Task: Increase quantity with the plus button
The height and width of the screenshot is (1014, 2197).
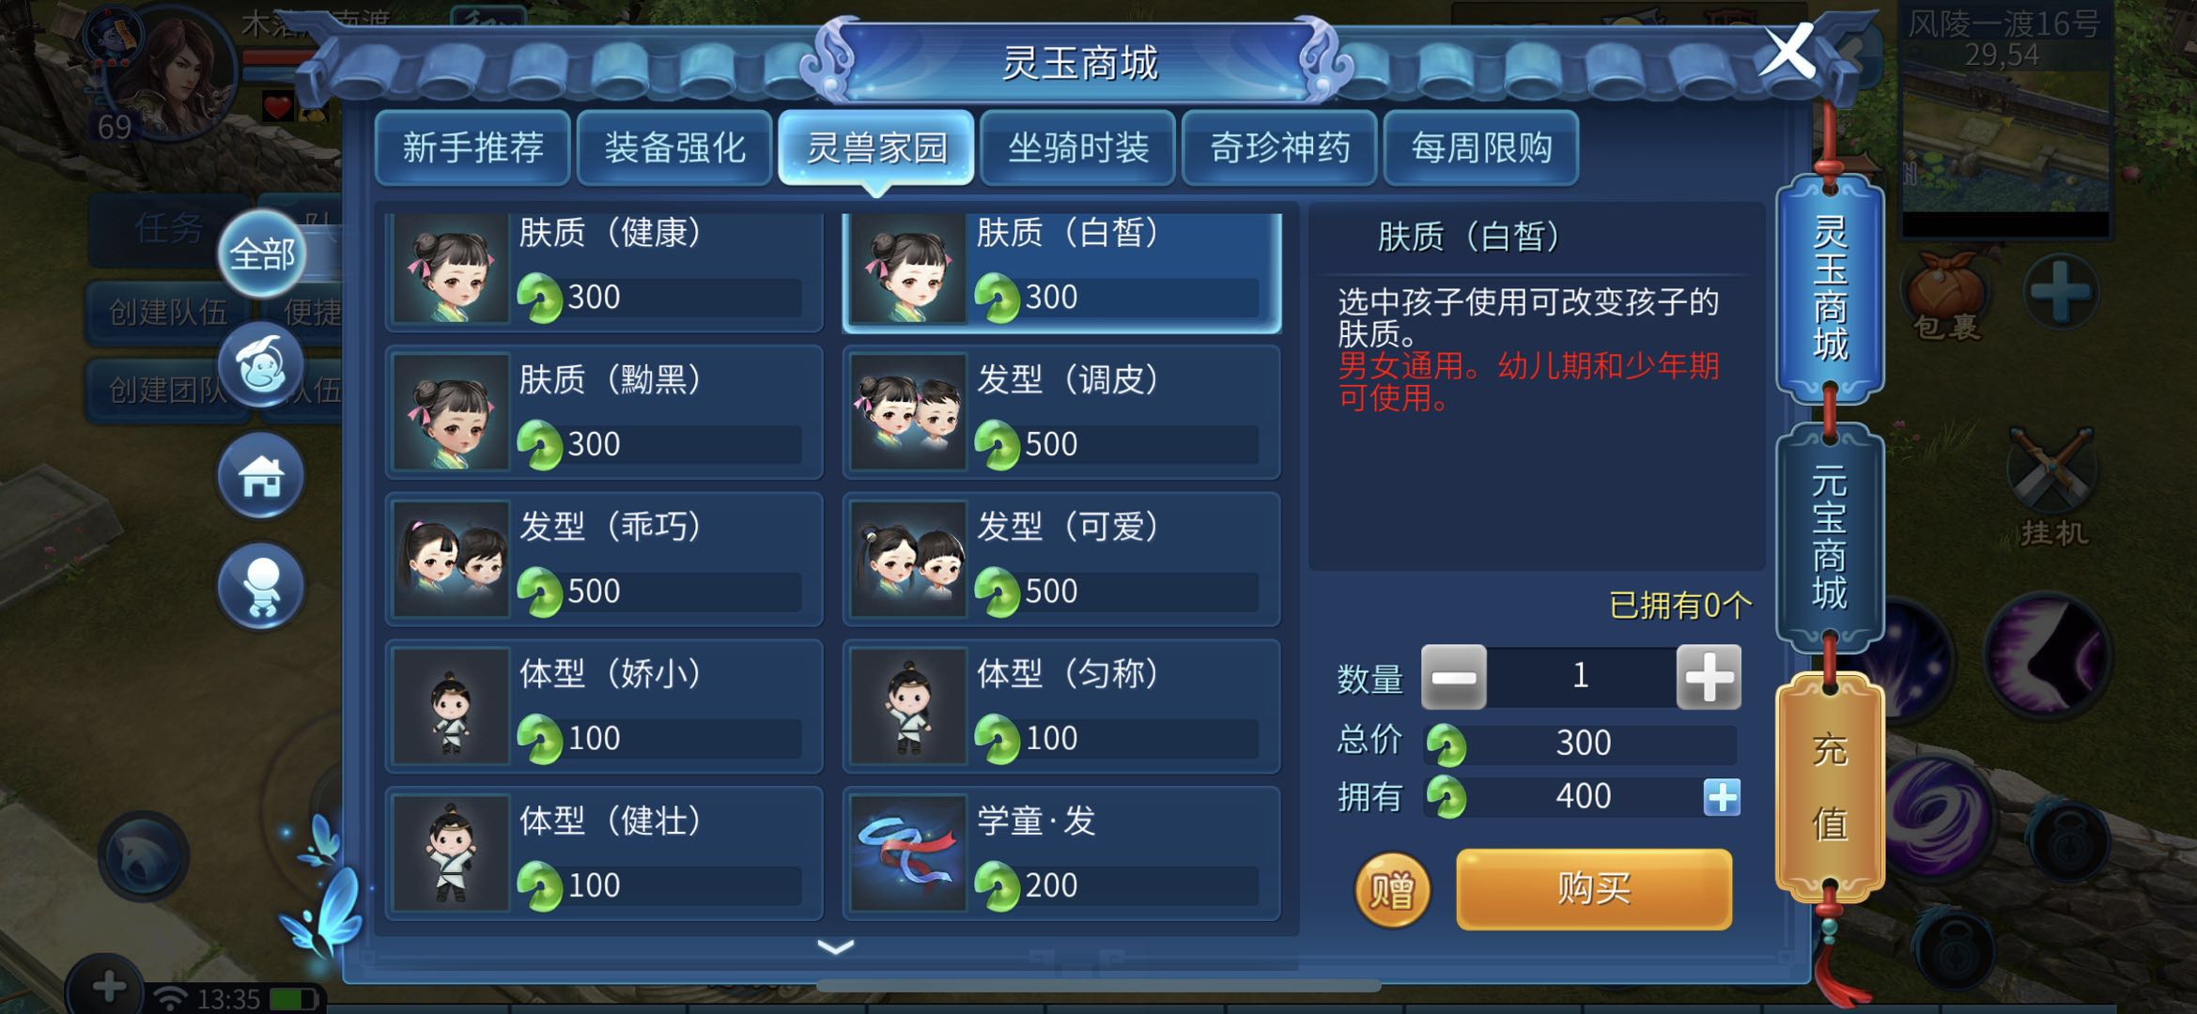Action: tap(1709, 676)
